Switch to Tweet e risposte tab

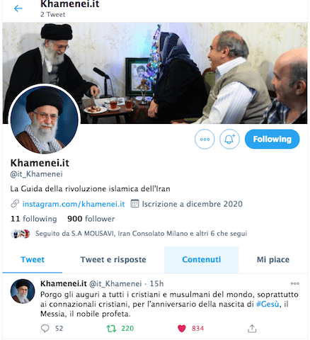coord(113,260)
